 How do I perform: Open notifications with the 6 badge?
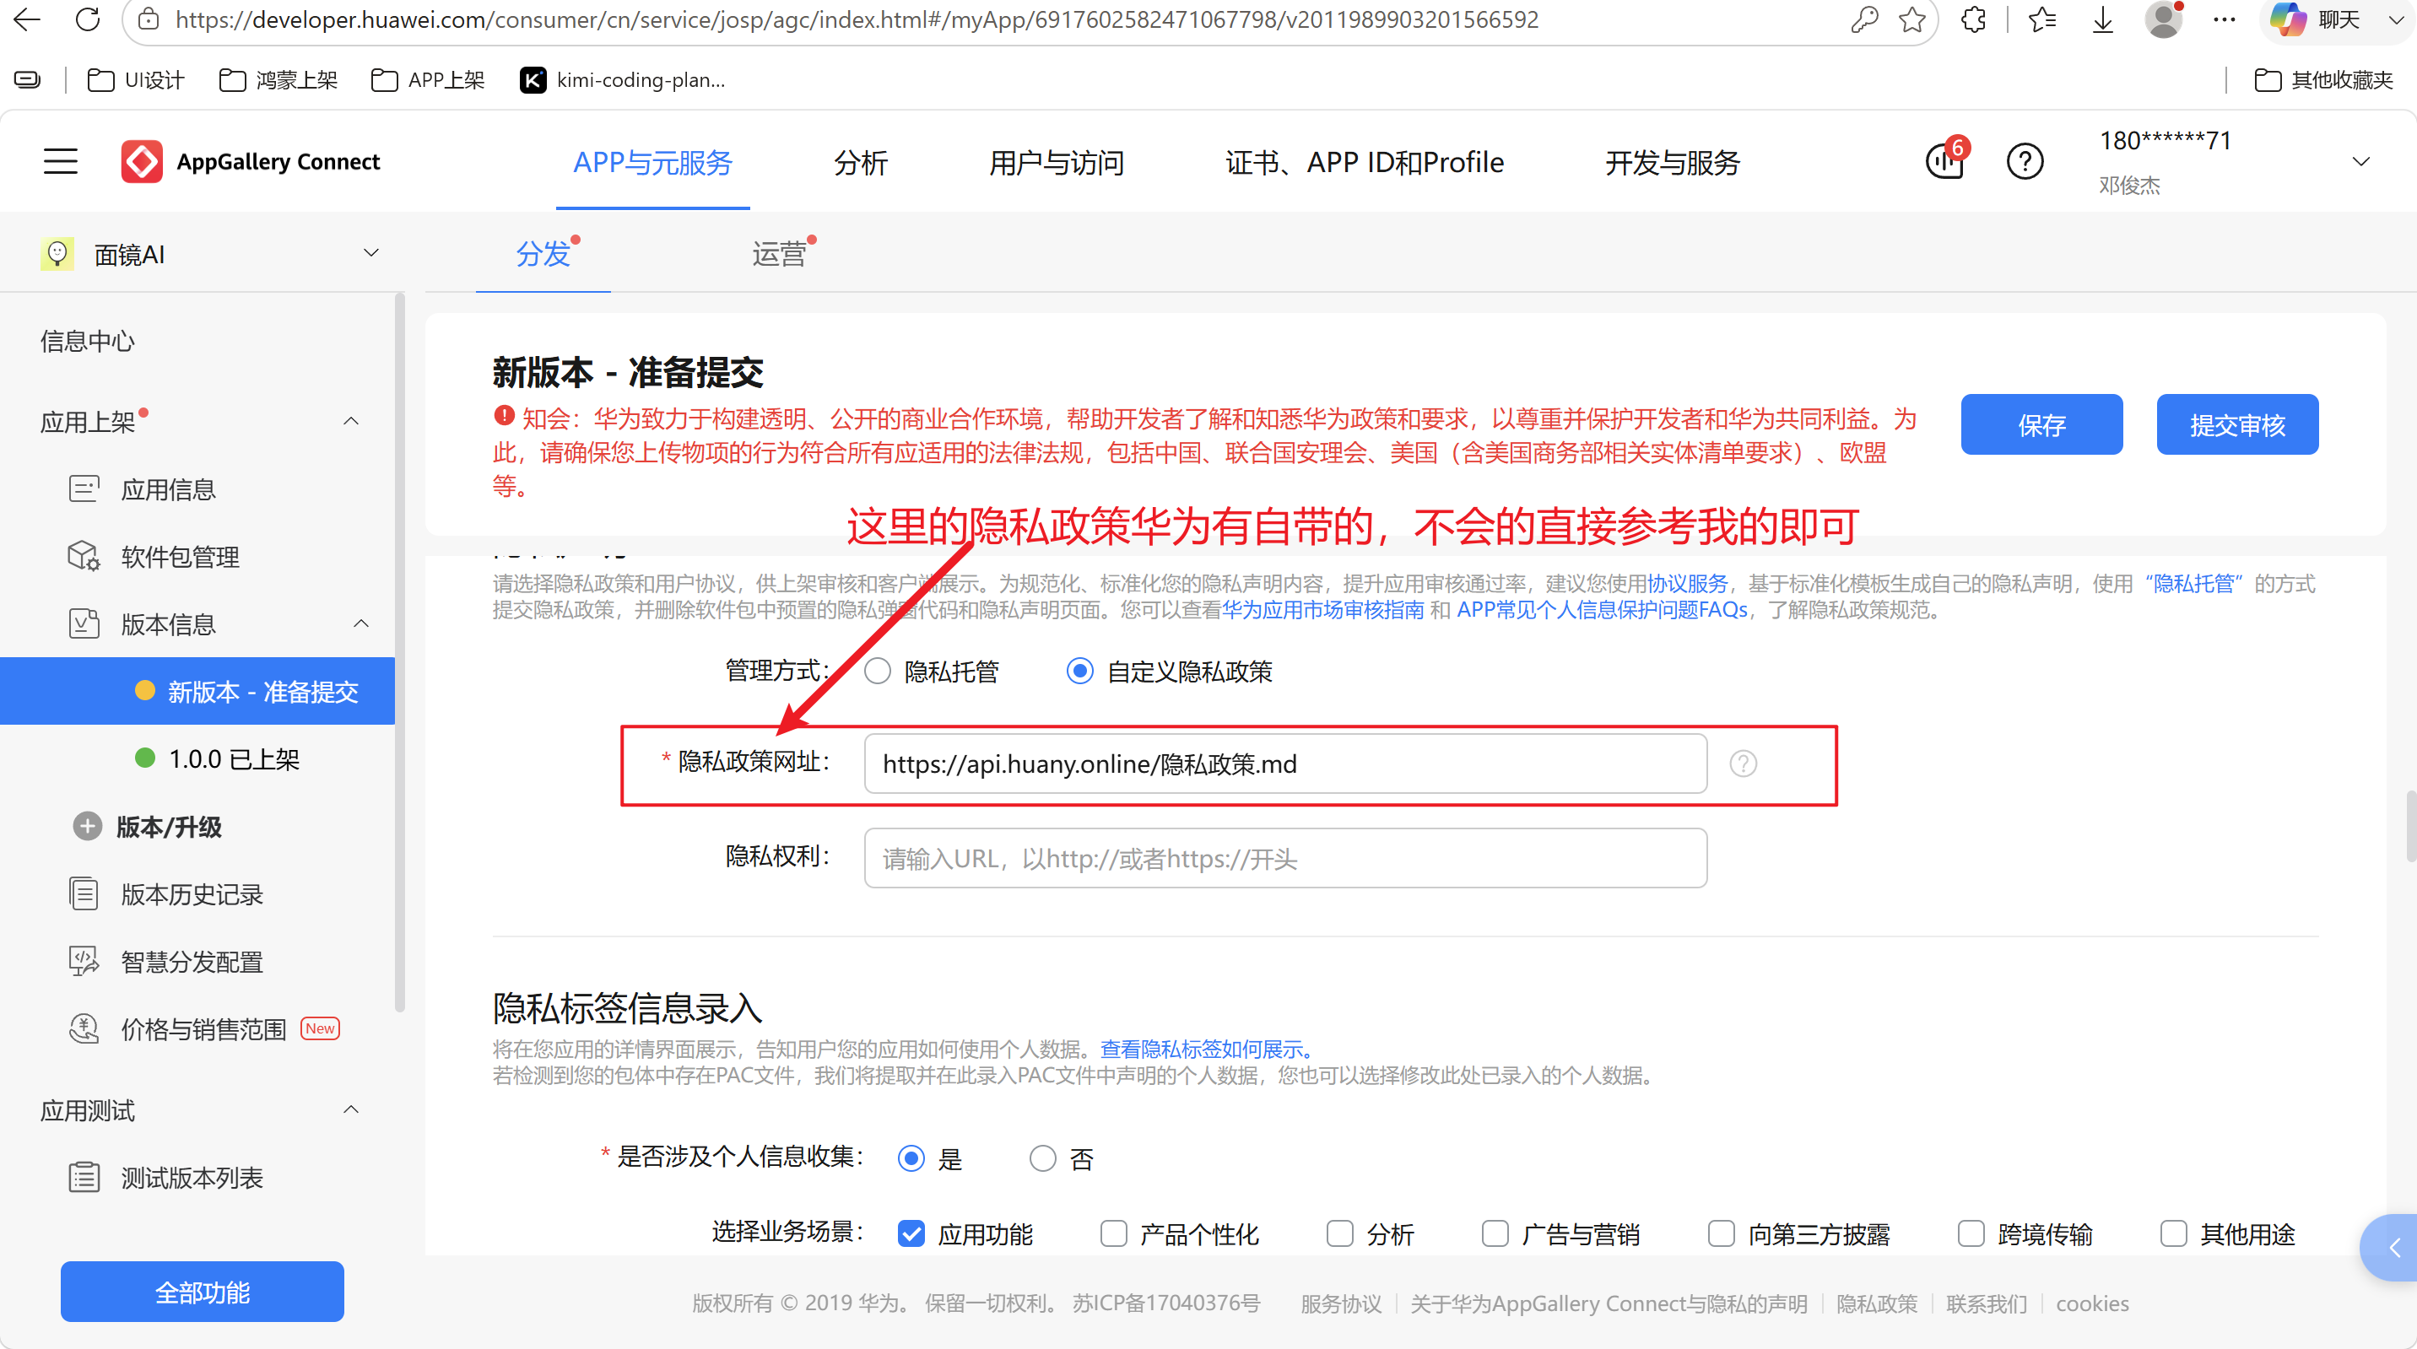pos(1945,161)
